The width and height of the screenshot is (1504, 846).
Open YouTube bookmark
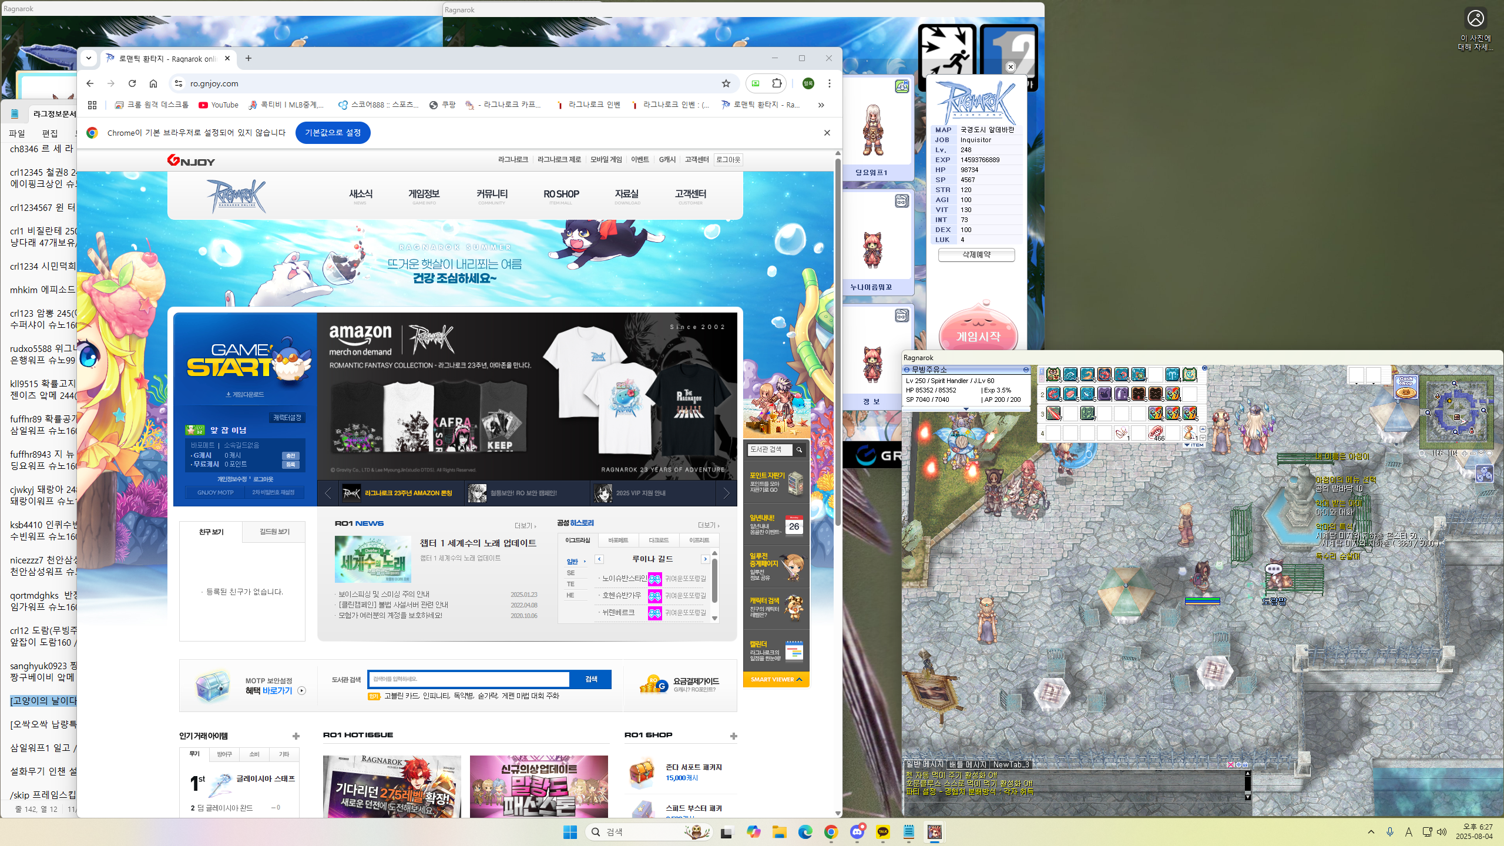coord(219,105)
